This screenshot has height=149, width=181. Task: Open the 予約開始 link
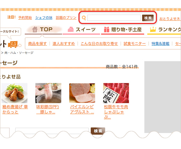click(25, 18)
